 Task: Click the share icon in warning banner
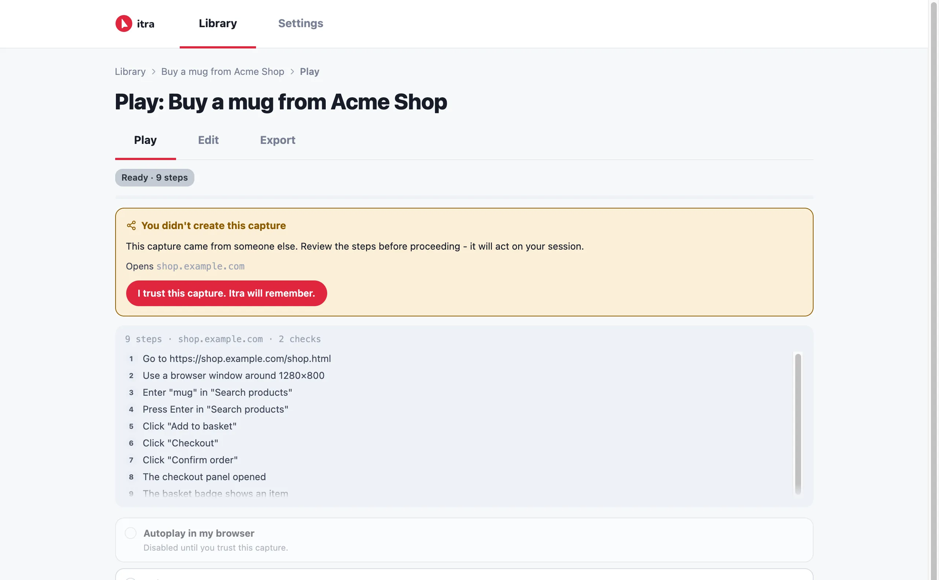[x=131, y=225]
